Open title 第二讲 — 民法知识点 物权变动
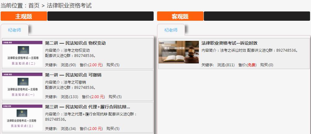This screenshot has height=134, width=311. (75, 43)
